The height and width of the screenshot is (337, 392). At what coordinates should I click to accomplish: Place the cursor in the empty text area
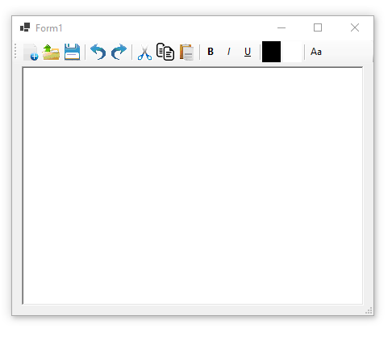(x=193, y=186)
